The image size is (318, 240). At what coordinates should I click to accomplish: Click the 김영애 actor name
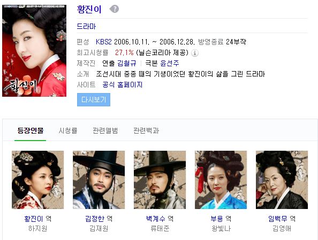point(282,228)
